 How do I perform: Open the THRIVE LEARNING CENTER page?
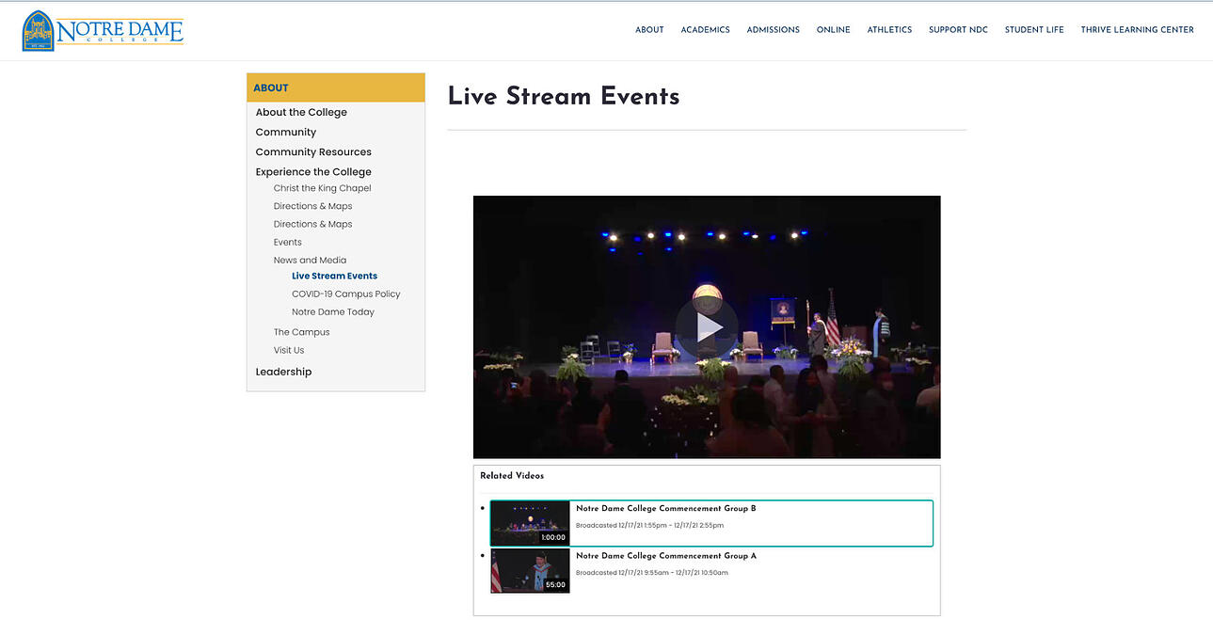pyautogui.click(x=1136, y=29)
